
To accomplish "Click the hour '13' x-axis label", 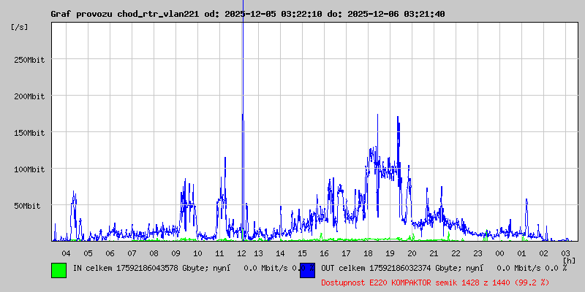I will (x=259, y=253).
